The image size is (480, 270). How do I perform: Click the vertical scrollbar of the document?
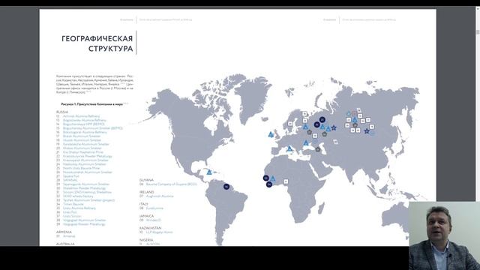click(x=478, y=125)
